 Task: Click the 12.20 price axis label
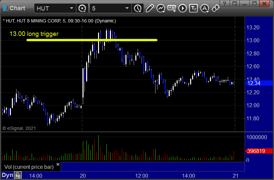[x=253, y=92]
